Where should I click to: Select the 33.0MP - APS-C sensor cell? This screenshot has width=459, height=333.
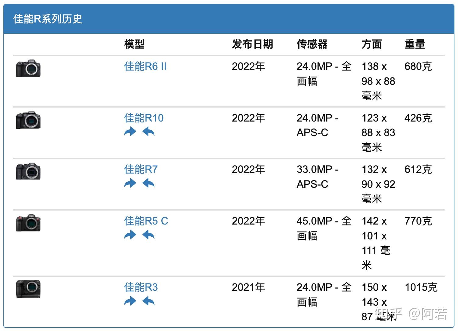(317, 177)
